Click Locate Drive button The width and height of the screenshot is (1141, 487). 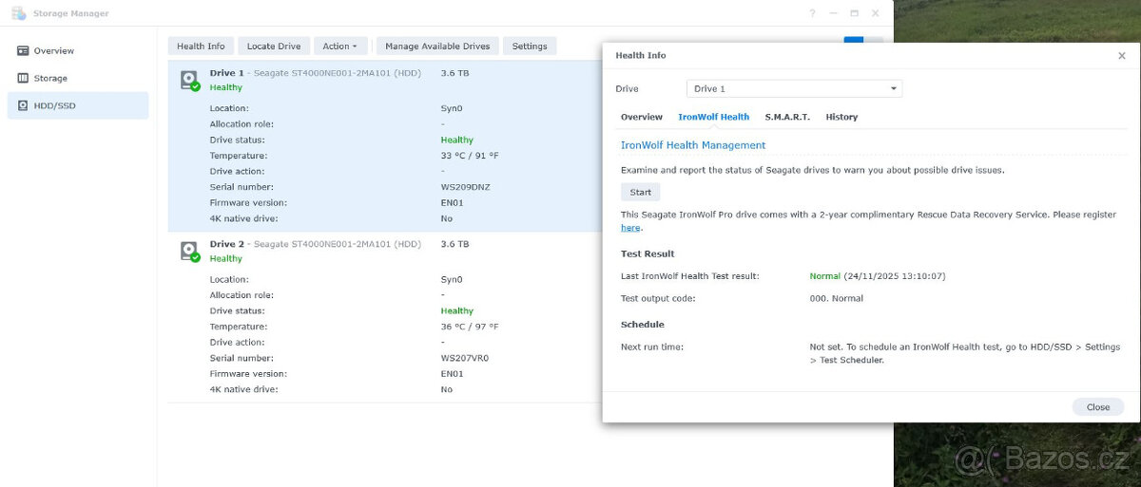(x=274, y=46)
